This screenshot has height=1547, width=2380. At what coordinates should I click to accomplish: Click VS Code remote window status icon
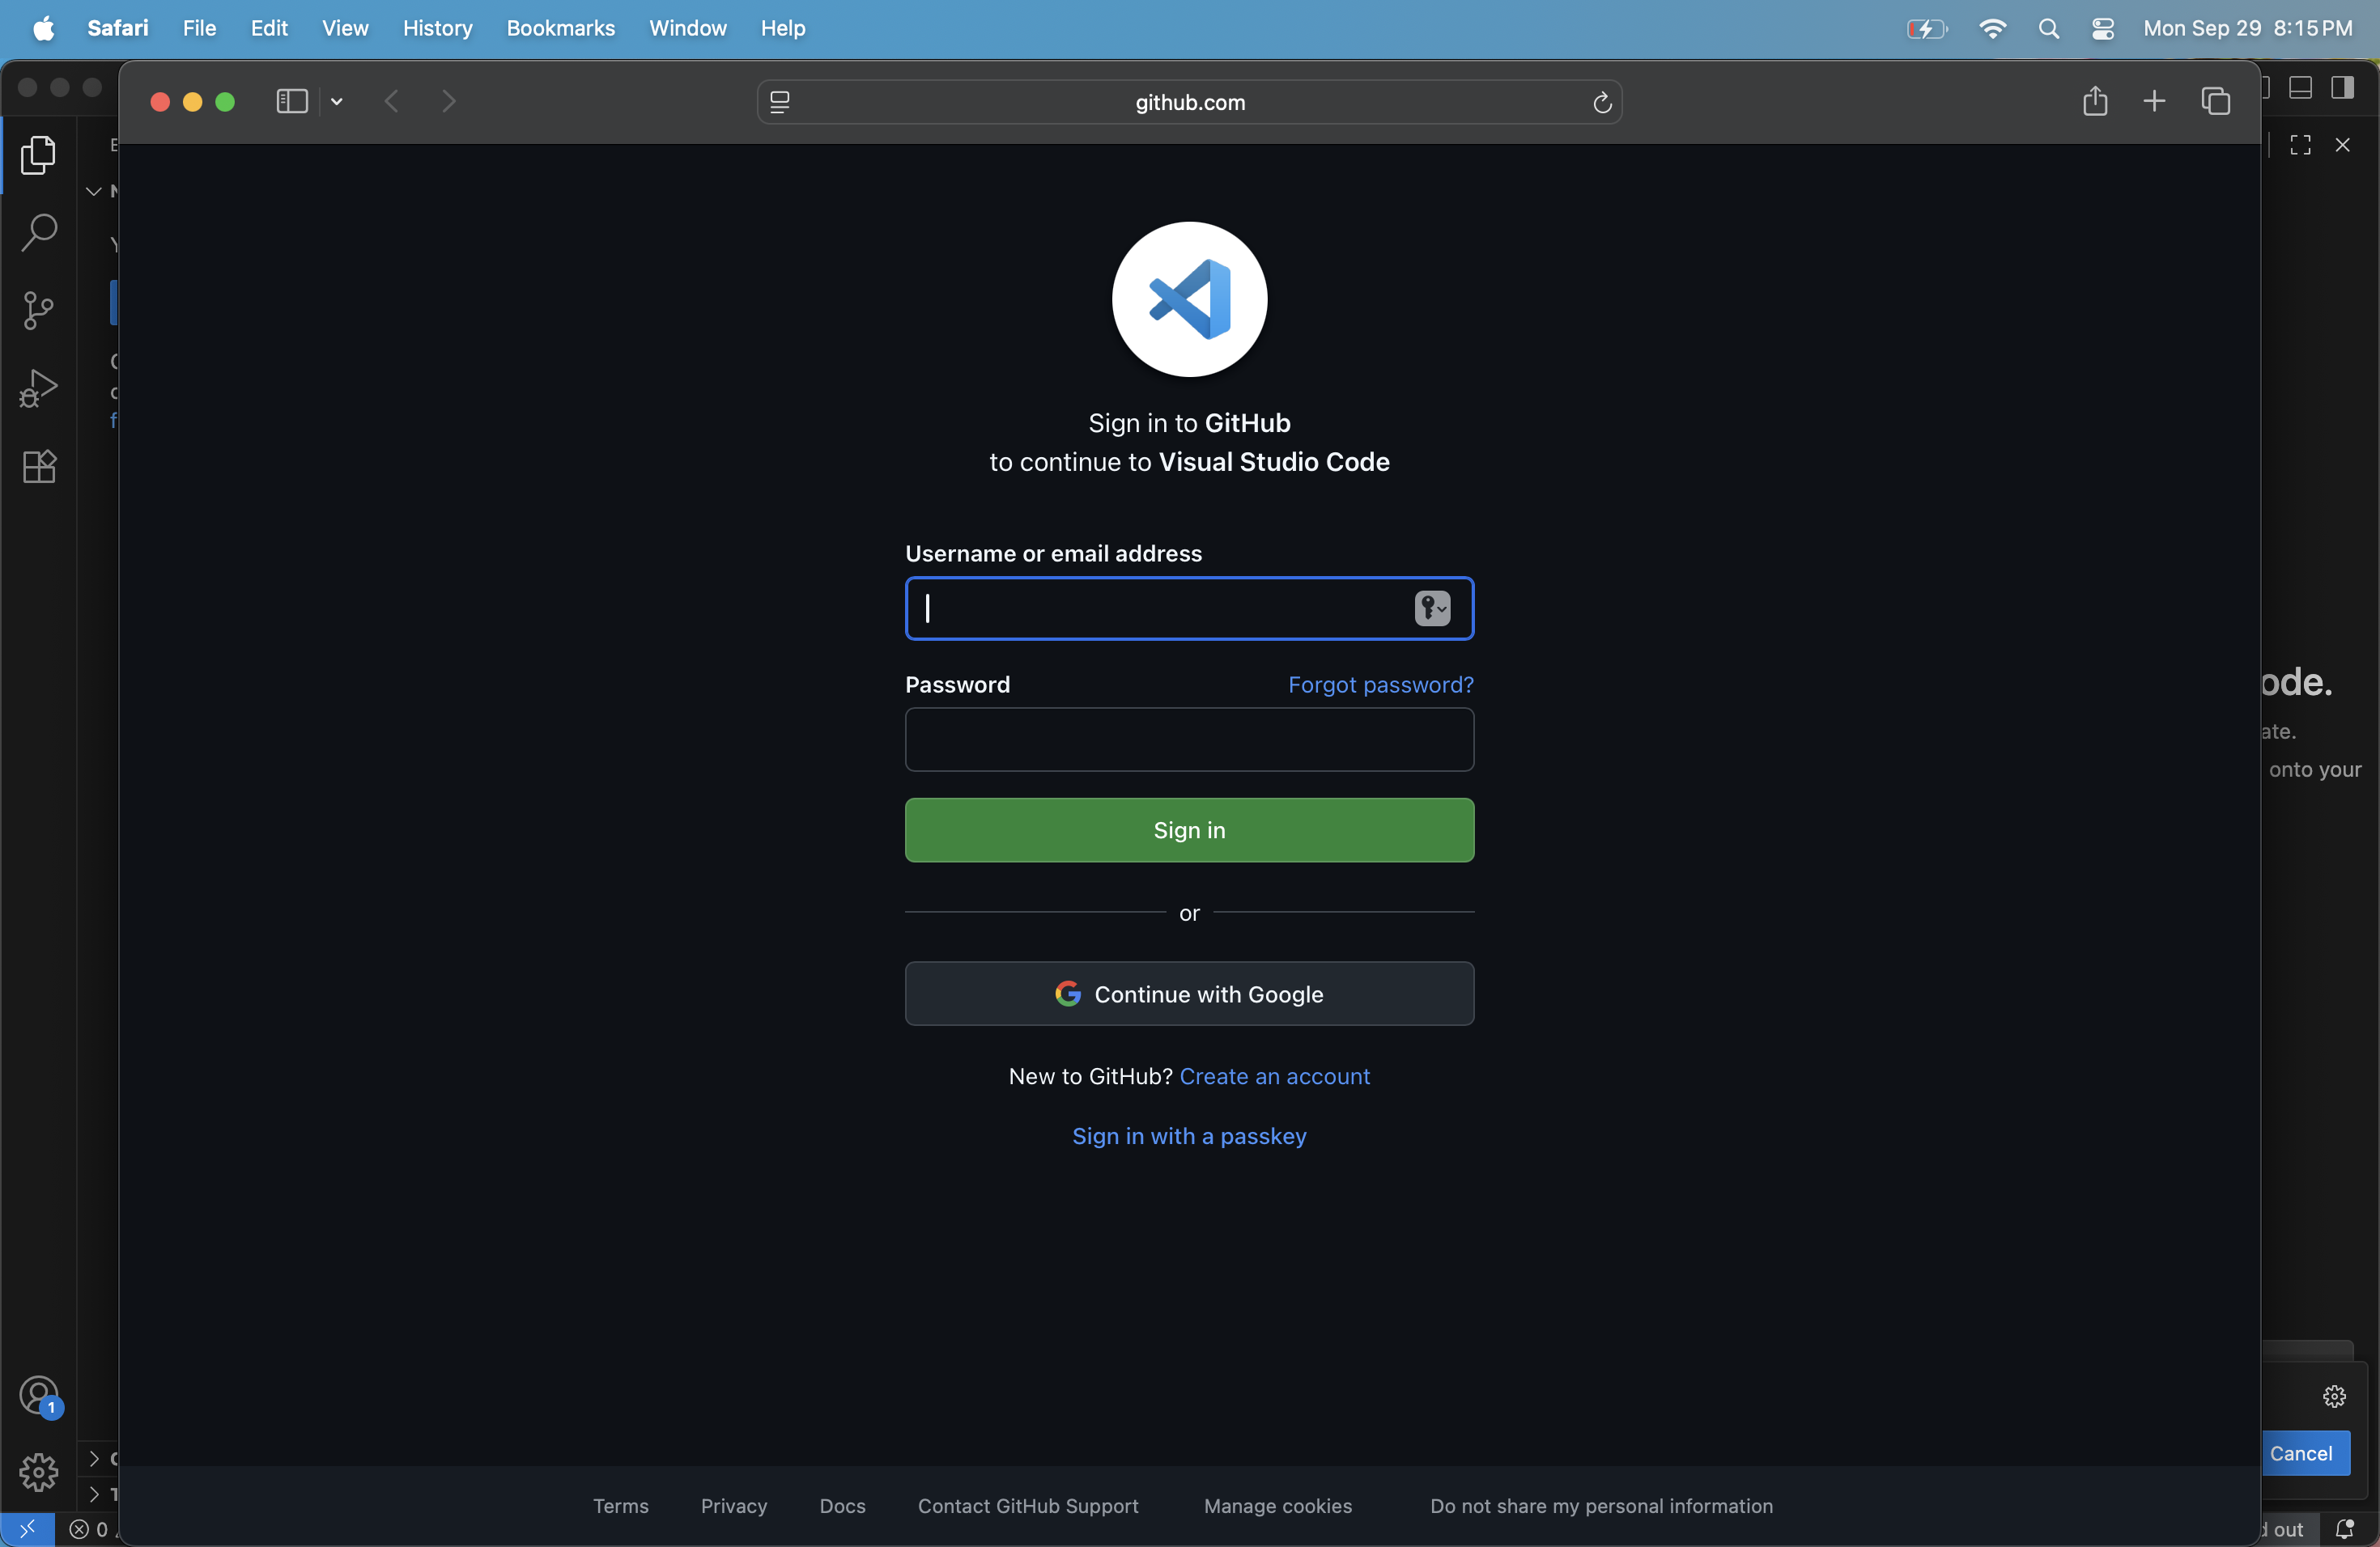tap(27, 1529)
